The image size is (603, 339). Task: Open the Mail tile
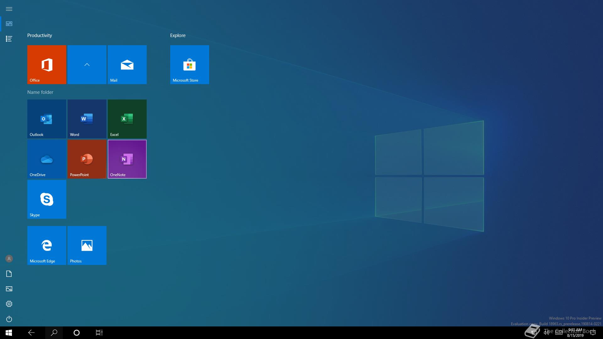tap(127, 65)
